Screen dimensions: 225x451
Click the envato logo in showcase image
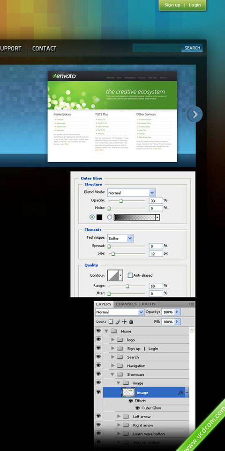coord(64,76)
